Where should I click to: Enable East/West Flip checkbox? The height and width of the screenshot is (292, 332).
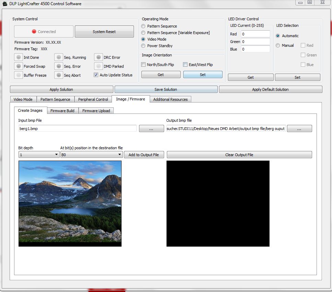click(185, 64)
